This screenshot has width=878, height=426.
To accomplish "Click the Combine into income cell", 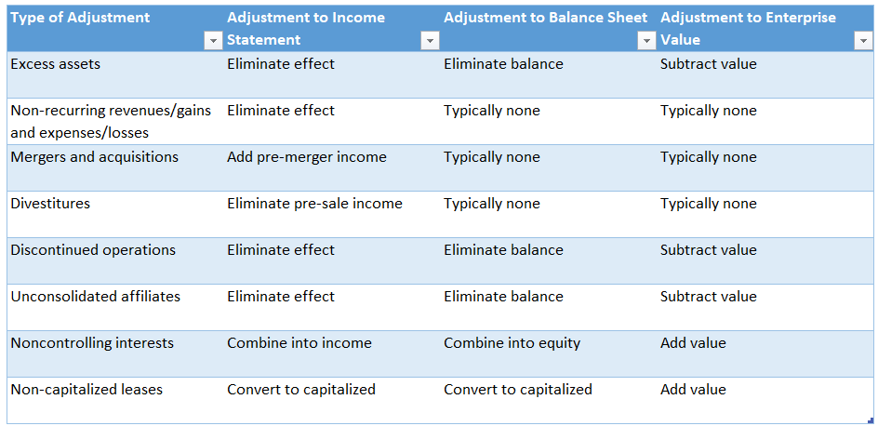I will [299, 343].
